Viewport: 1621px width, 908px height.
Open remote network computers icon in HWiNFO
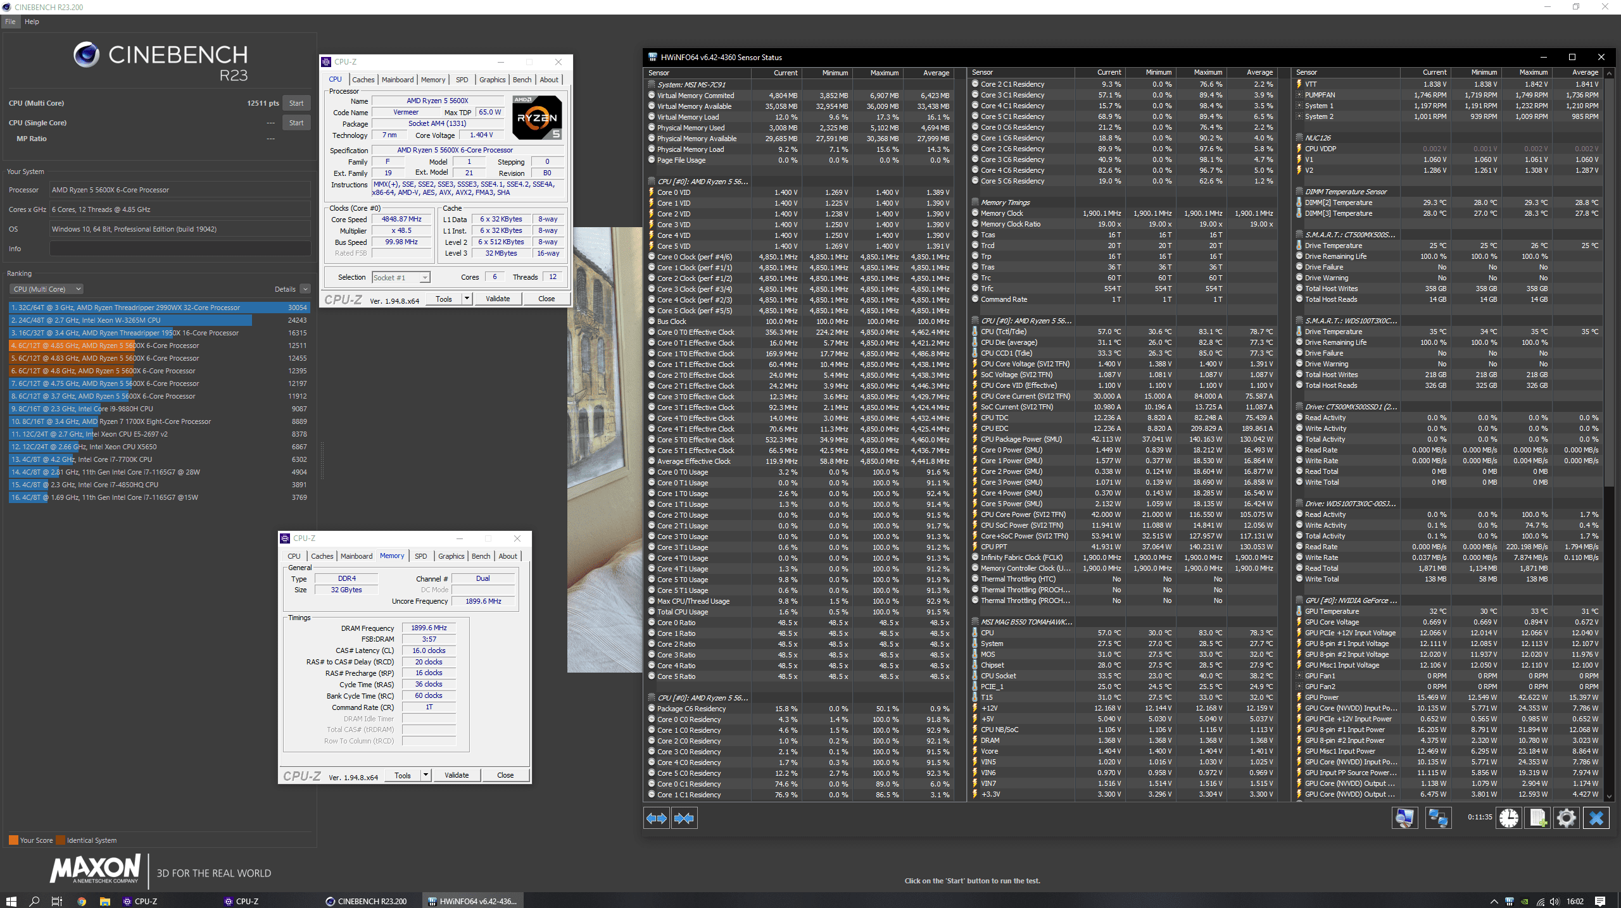(1437, 818)
